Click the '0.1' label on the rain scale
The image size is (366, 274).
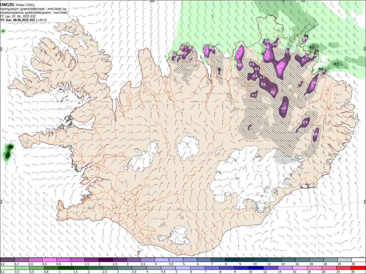(x=2, y=272)
